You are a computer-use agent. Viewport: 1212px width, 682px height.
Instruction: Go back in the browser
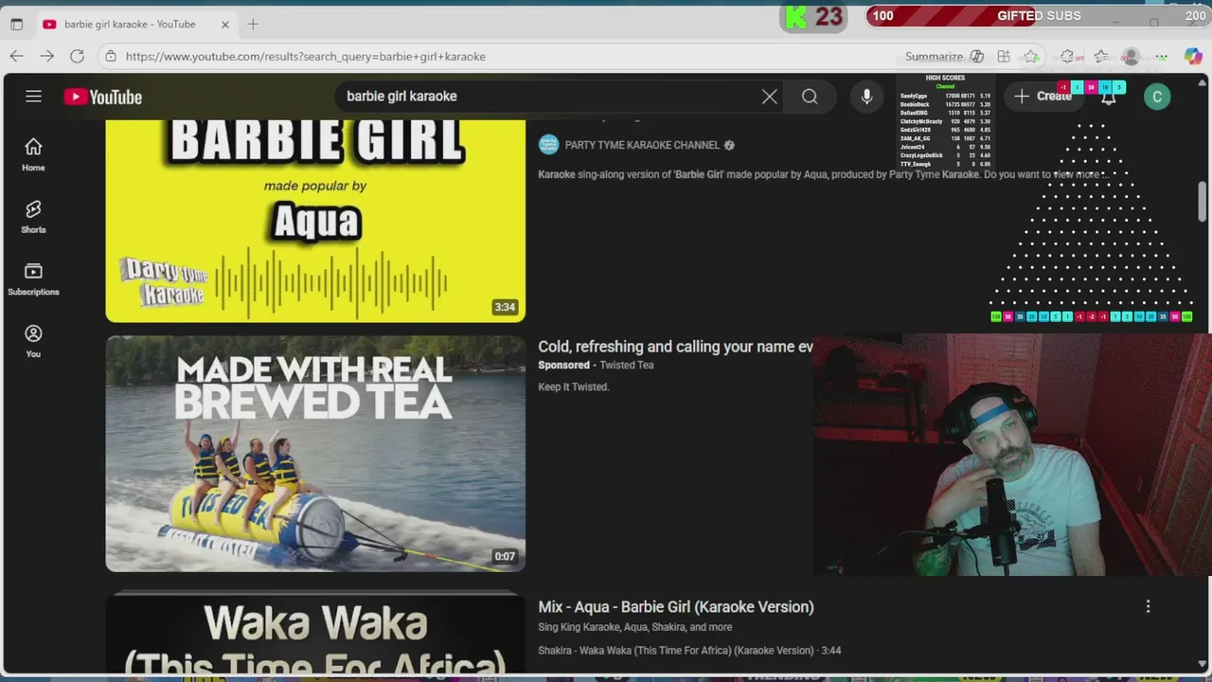[x=16, y=56]
